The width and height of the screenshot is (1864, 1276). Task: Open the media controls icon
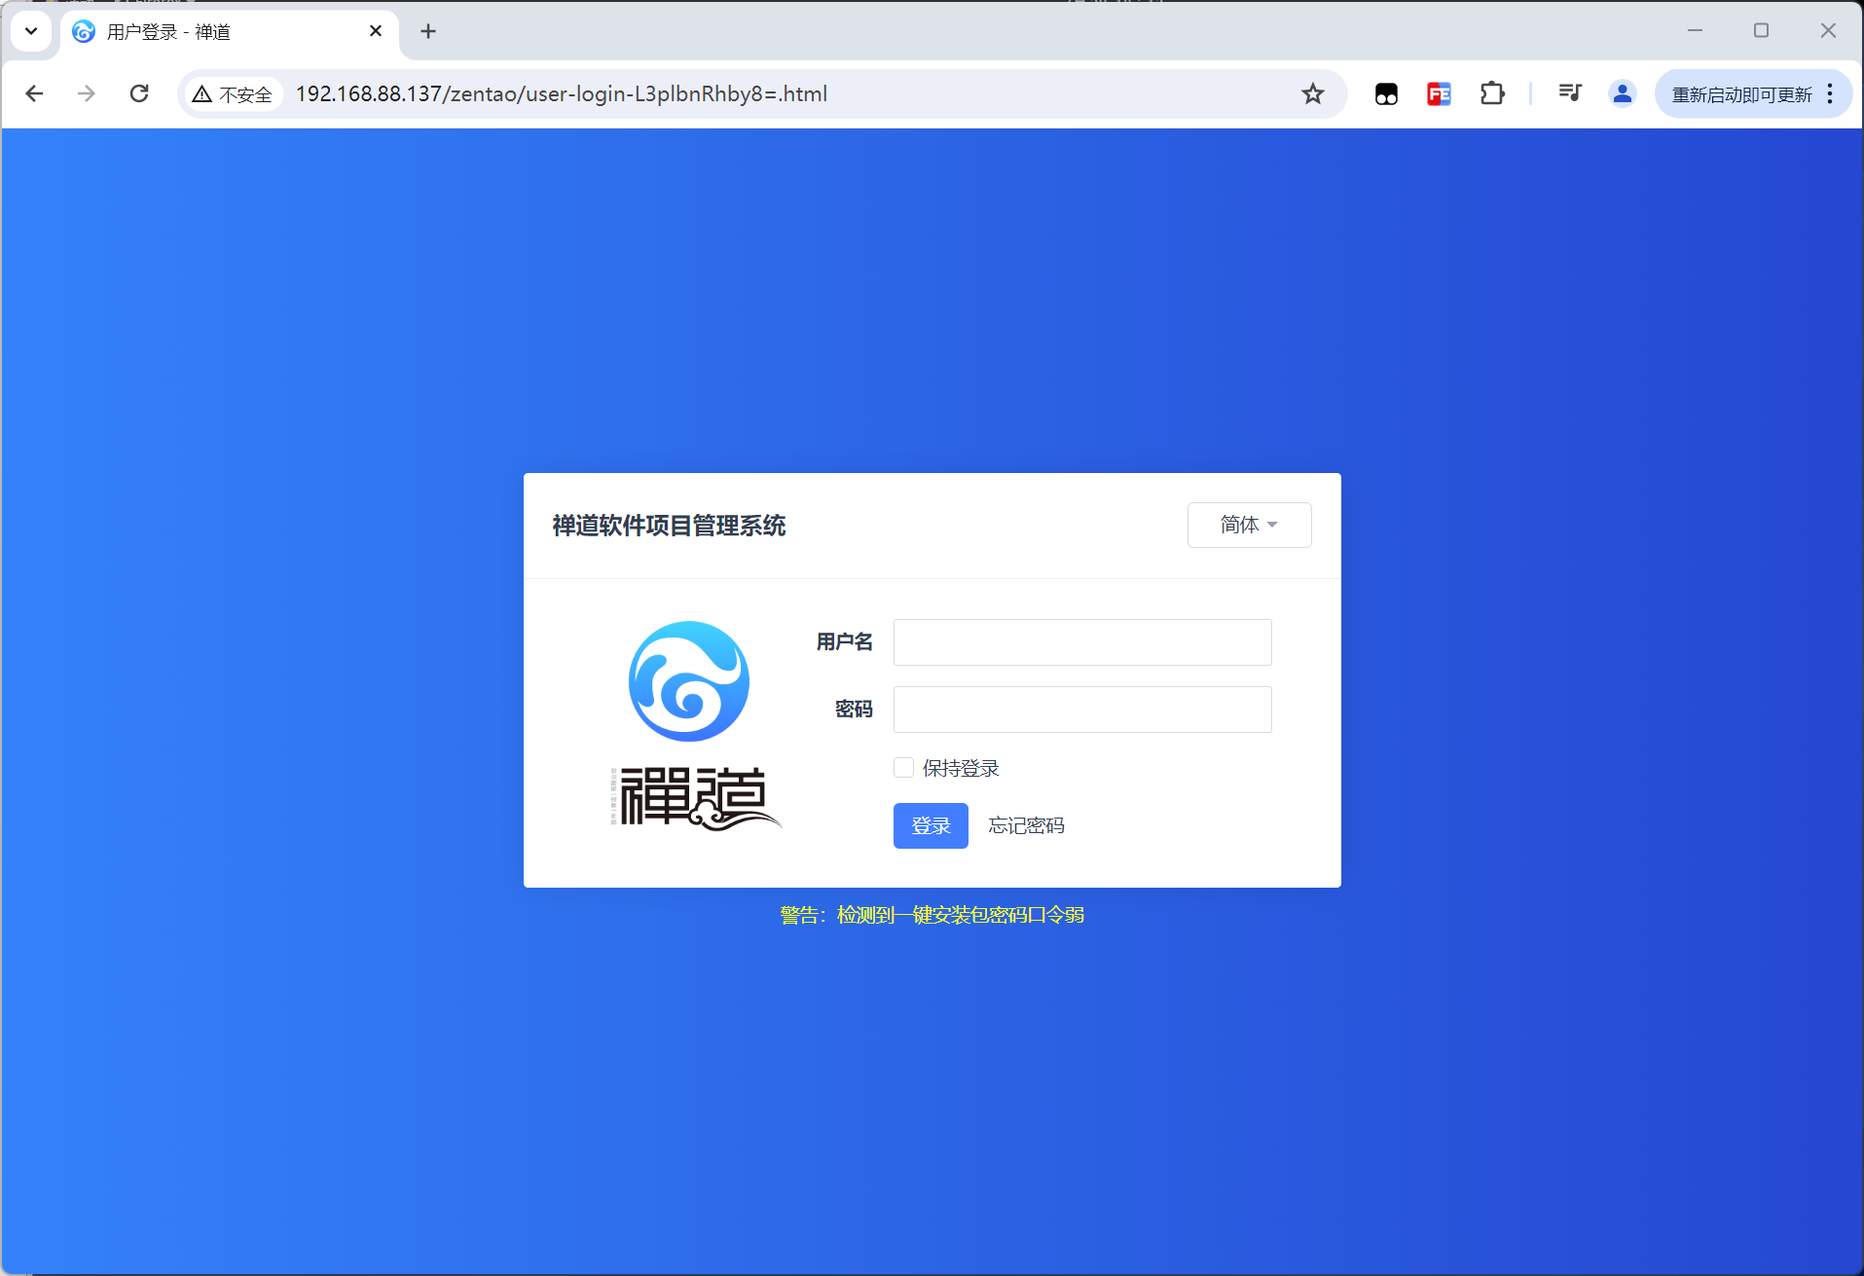(x=1570, y=93)
